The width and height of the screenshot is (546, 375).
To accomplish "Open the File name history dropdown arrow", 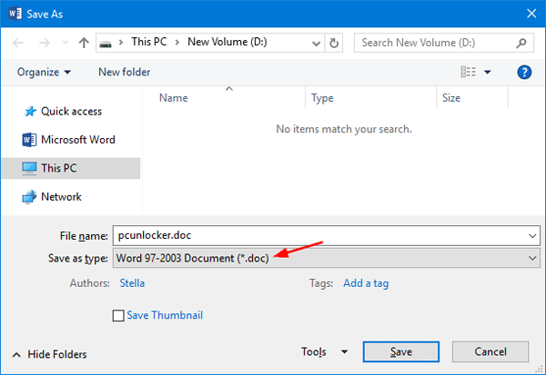I will tap(531, 236).
